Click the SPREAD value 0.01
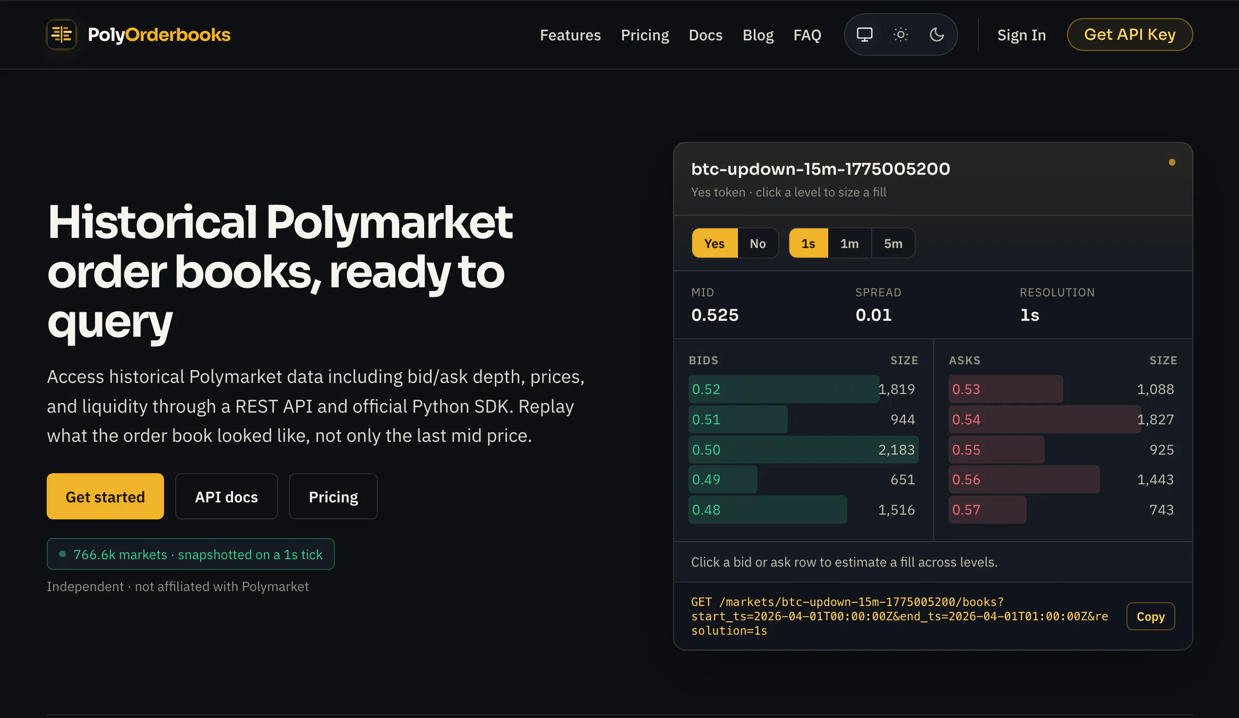The image size is (1239, 718). click(874, 315)
